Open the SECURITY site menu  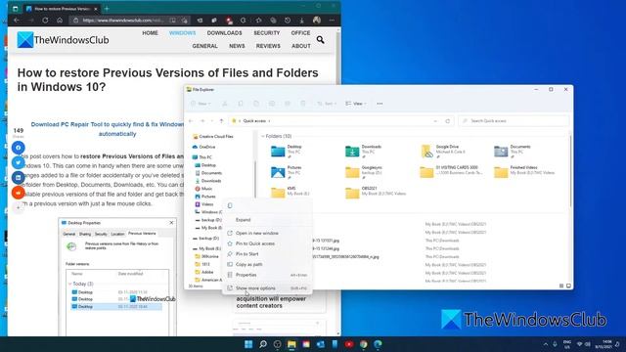click(x=267, y=33)
